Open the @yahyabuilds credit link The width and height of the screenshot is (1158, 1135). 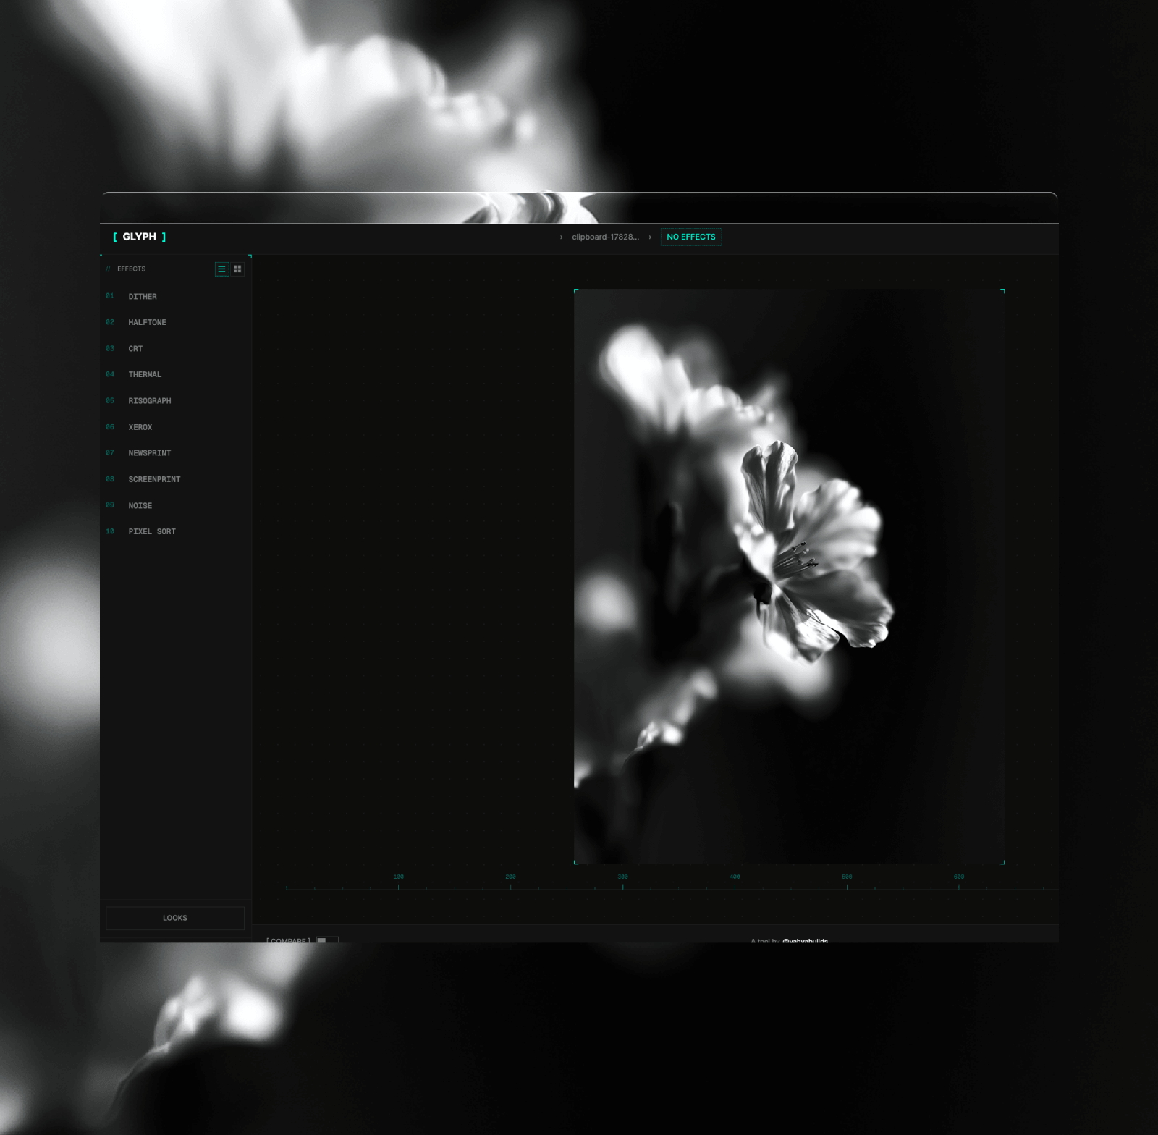[x=805, y=940]
